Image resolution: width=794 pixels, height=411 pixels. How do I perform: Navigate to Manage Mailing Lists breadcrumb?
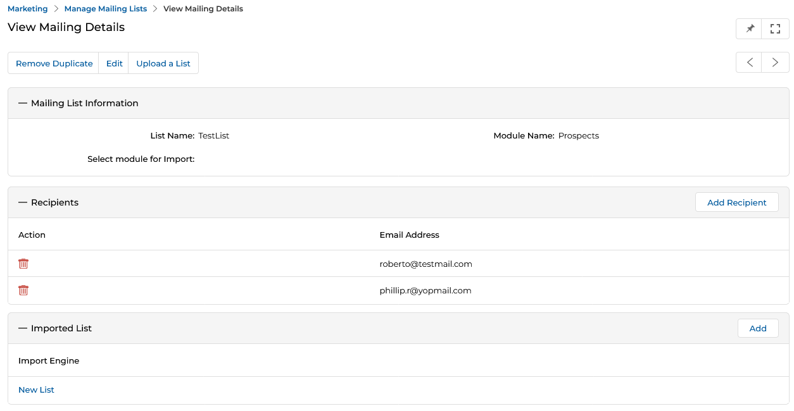tap(106, 9)
